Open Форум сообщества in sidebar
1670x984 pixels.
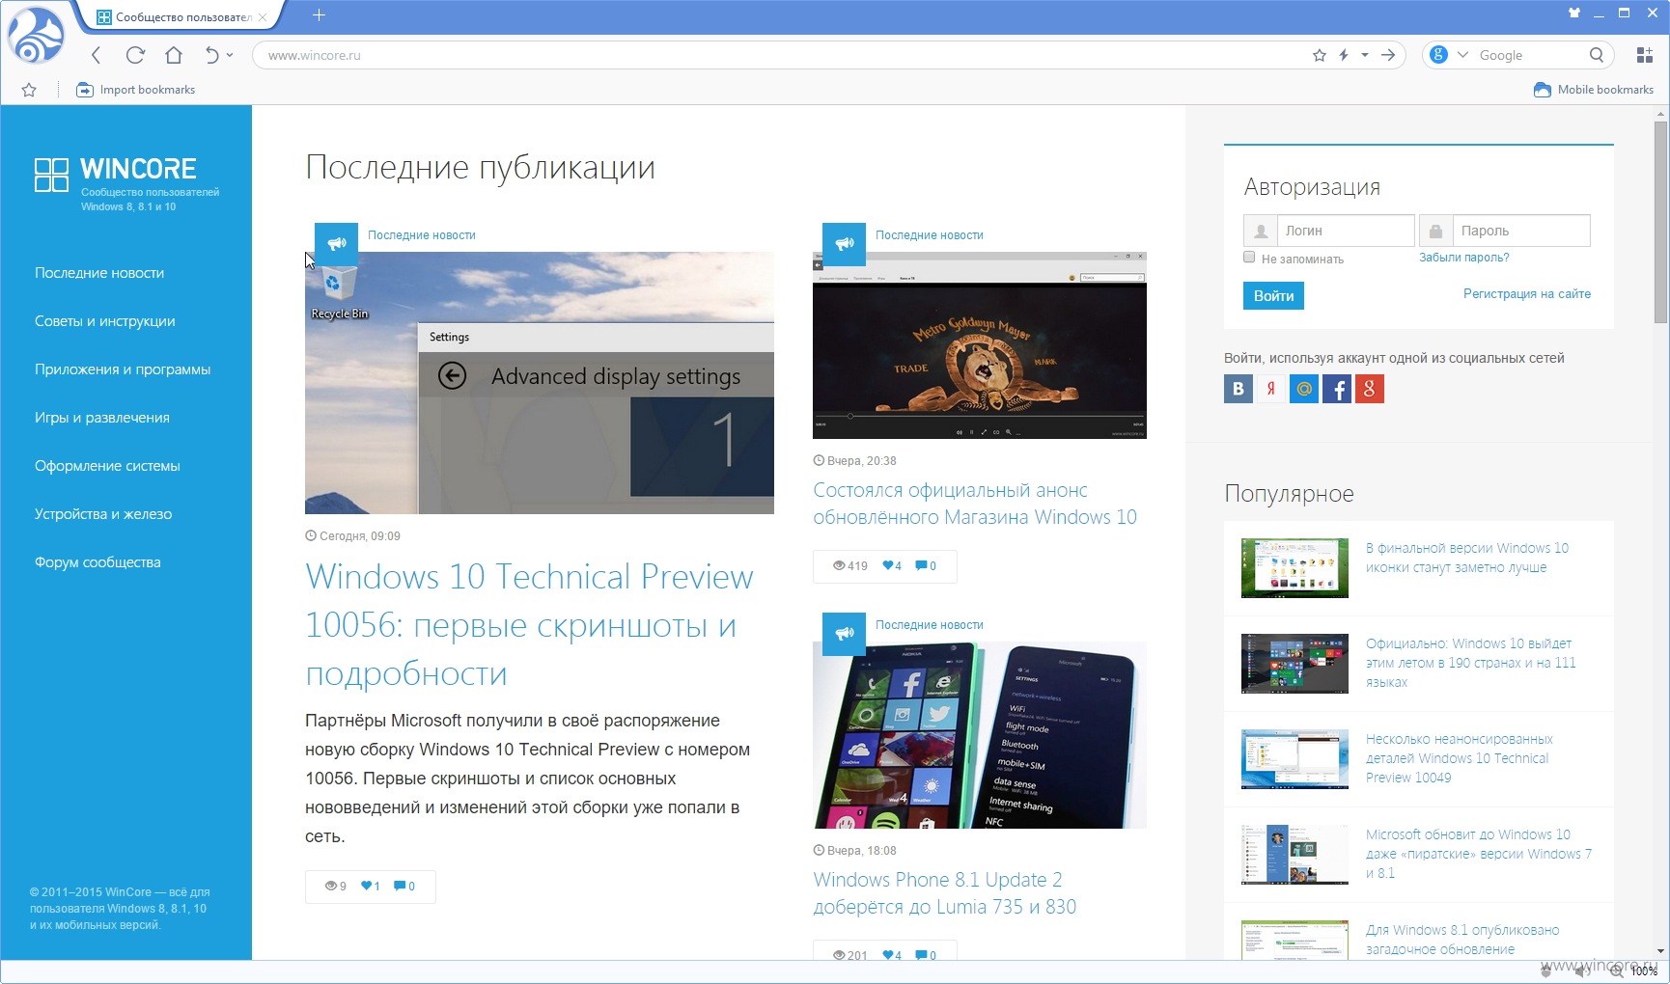(97, 562)
